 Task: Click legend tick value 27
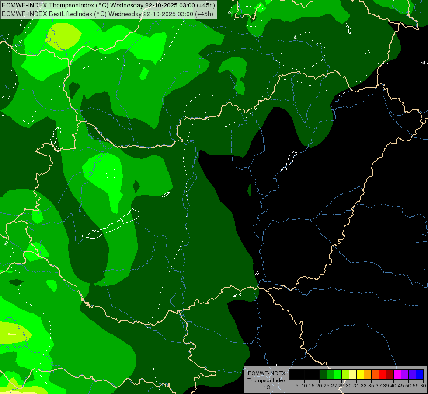(334, 386)
